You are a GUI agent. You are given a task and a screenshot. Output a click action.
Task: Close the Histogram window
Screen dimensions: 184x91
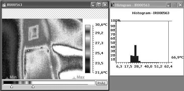click(x=180, y=5)
